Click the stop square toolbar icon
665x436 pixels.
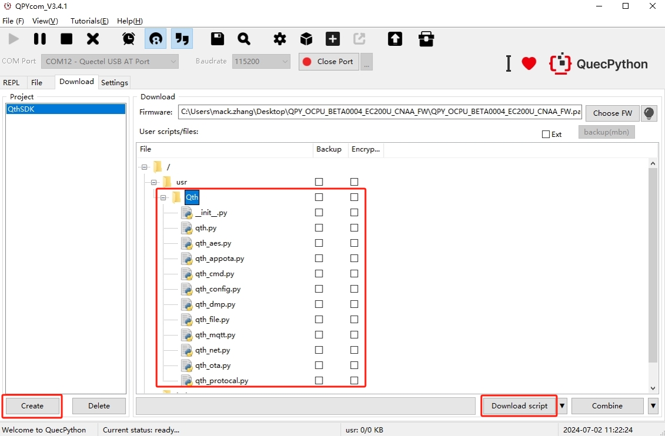click(66, 39)
